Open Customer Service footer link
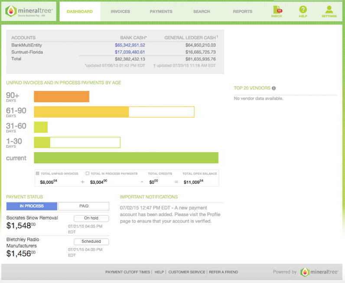345x283 pixels. [x=187, y=272]
